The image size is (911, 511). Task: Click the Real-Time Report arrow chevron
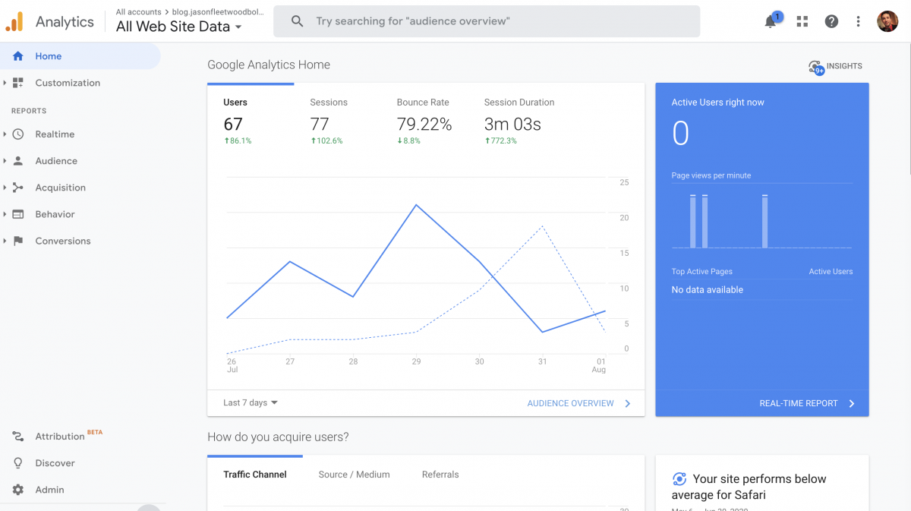(x=852, y=403)
